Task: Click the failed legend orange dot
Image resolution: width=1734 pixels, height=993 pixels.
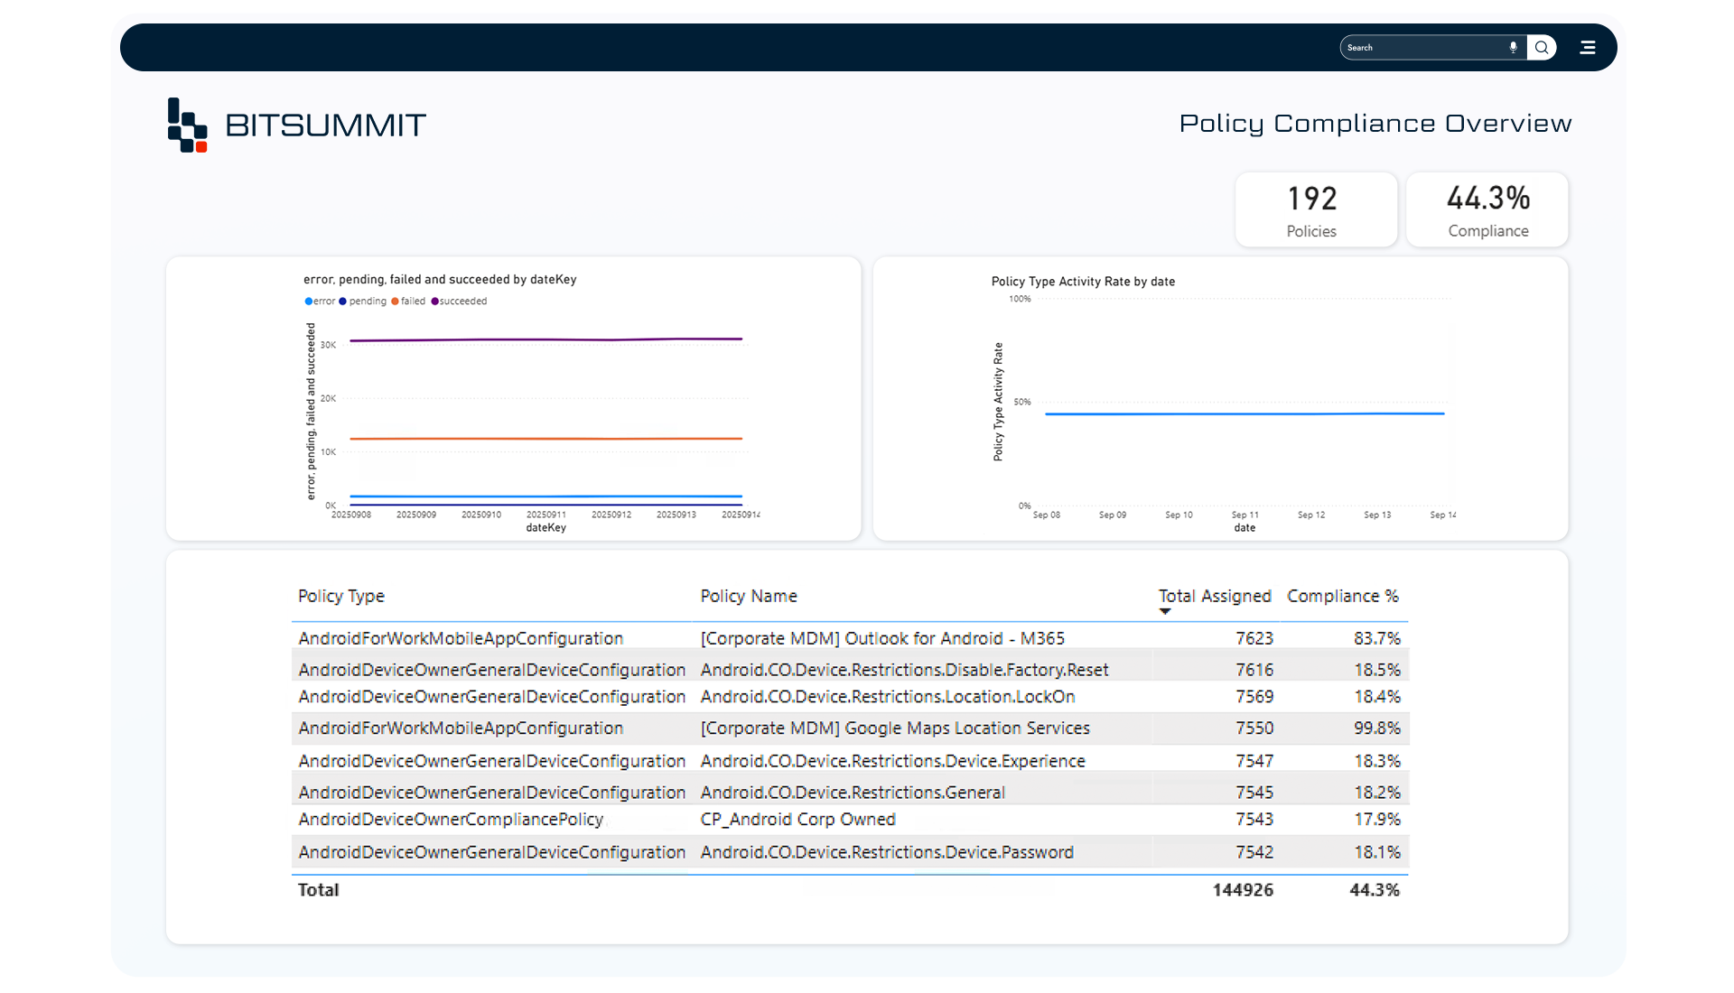Action: click(x=395, y=302)
